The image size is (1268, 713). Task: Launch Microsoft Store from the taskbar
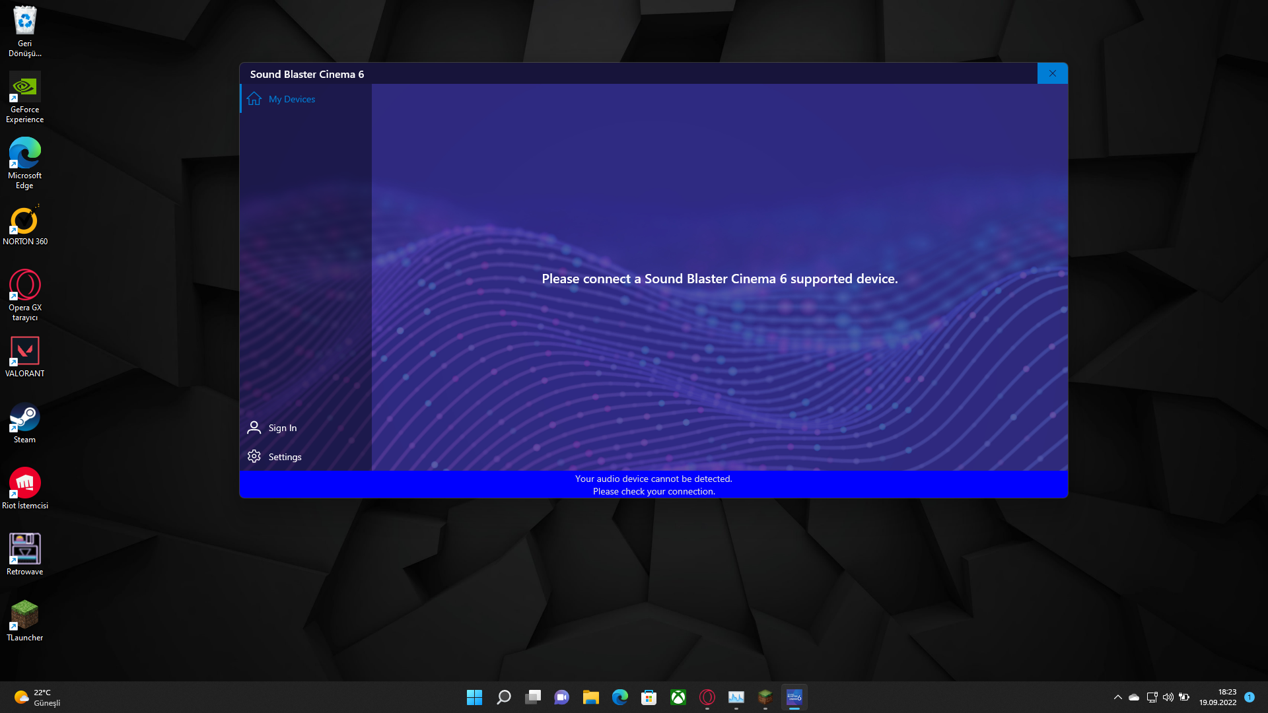pyautogui.click(x=649, y=697)
